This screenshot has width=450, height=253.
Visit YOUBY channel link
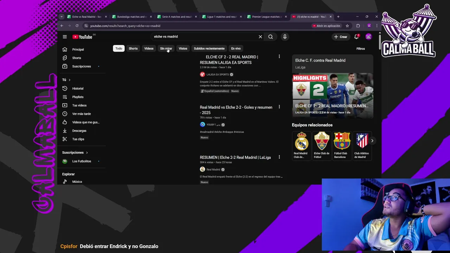coord(213,125)
